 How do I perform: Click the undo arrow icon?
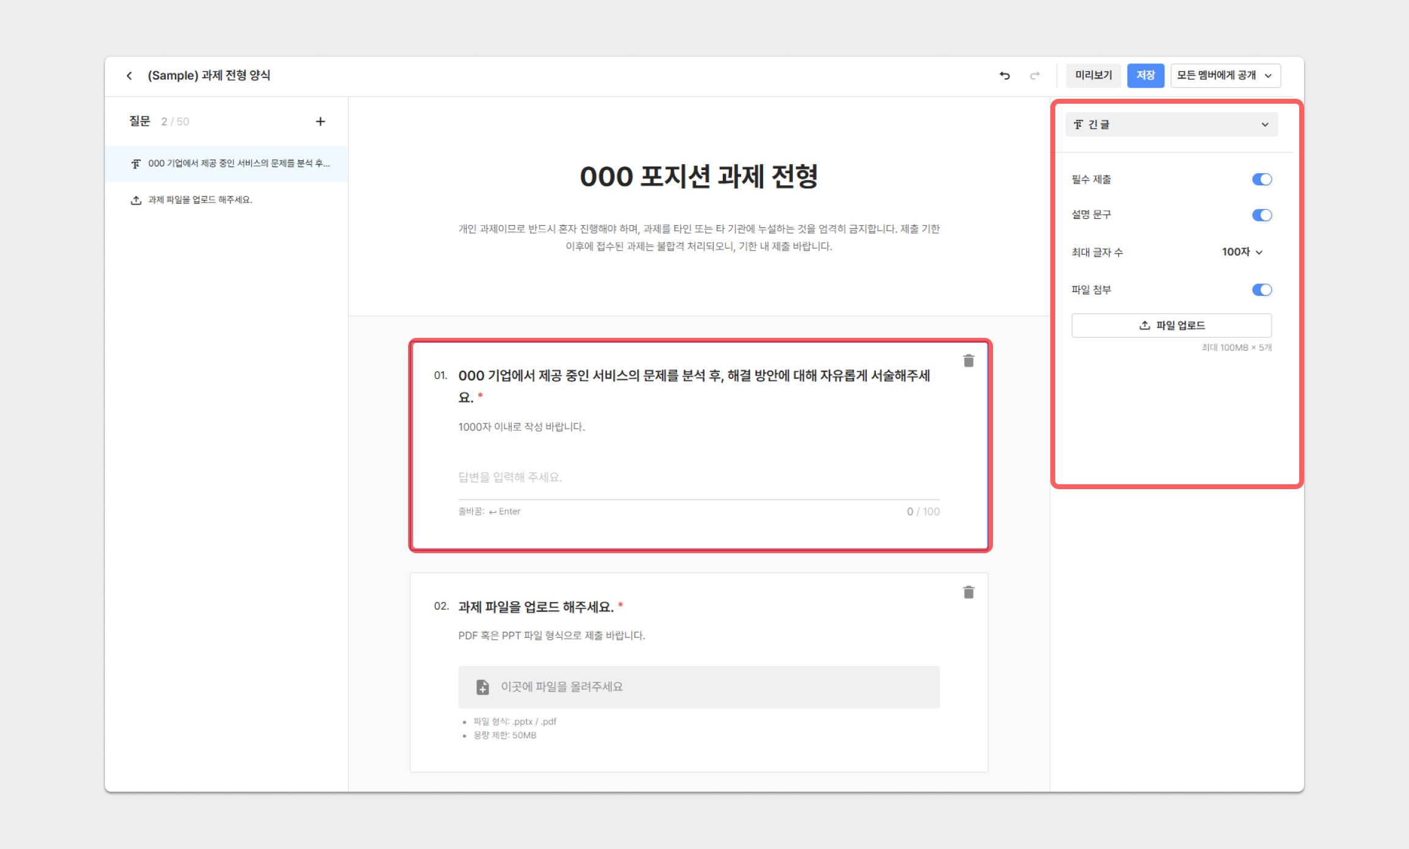click(1005, 76)
